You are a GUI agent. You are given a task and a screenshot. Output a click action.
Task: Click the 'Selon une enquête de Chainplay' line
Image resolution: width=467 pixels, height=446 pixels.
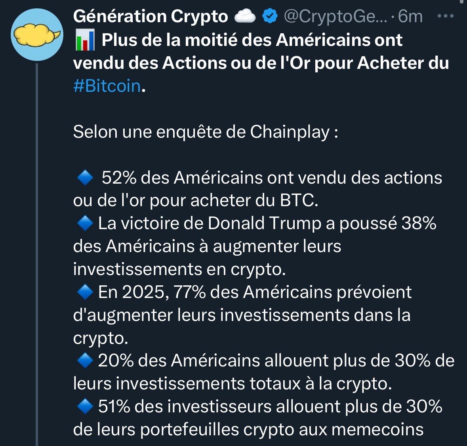pos(206,132)
